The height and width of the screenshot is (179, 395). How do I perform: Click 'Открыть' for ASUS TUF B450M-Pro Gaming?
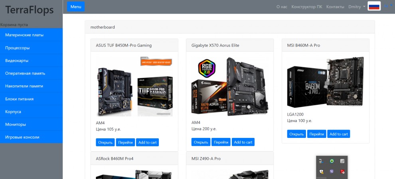[x=105, y=142]
